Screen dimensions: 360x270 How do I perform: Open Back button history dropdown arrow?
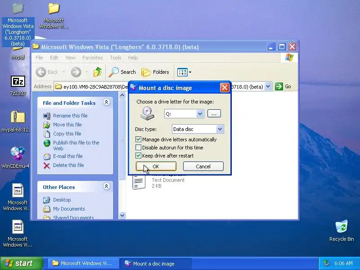tap(64, 72)
